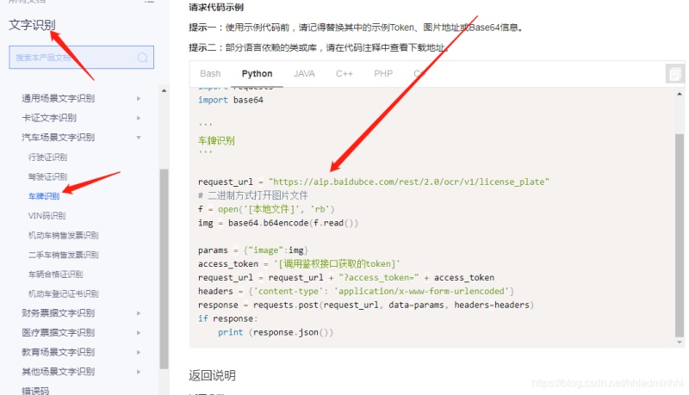Collapse 汽车场景文字识别 section
This screenshot has height=395, width=689.
138,138
